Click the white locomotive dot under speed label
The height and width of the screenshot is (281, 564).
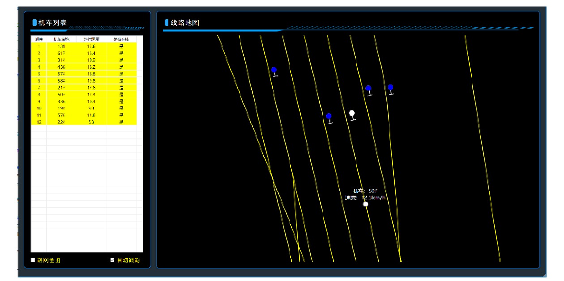366,204
